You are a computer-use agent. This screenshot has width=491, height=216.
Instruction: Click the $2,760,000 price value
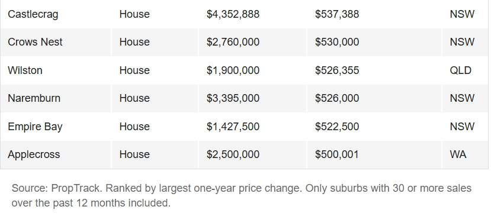click(233, 42)
